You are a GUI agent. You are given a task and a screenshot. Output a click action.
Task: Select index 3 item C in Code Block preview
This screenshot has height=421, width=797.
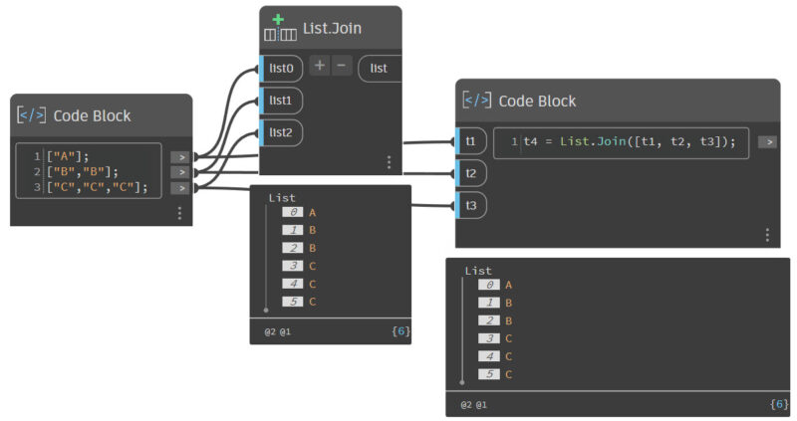(x=495, y=338)
